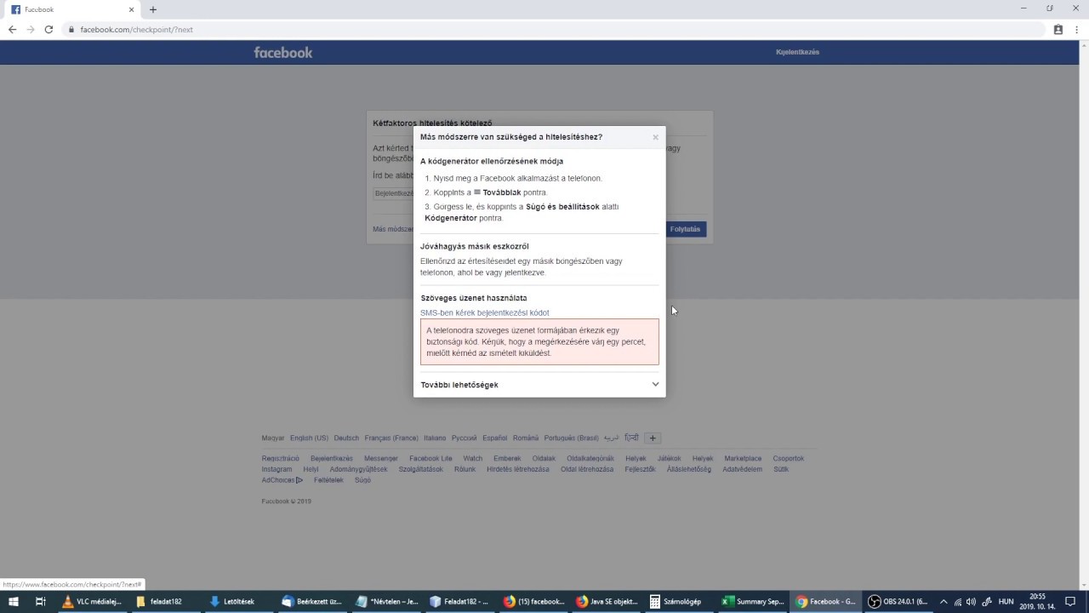The image size is (1089, 613).
Task: Request login code via SMS link
Action: 484,312
